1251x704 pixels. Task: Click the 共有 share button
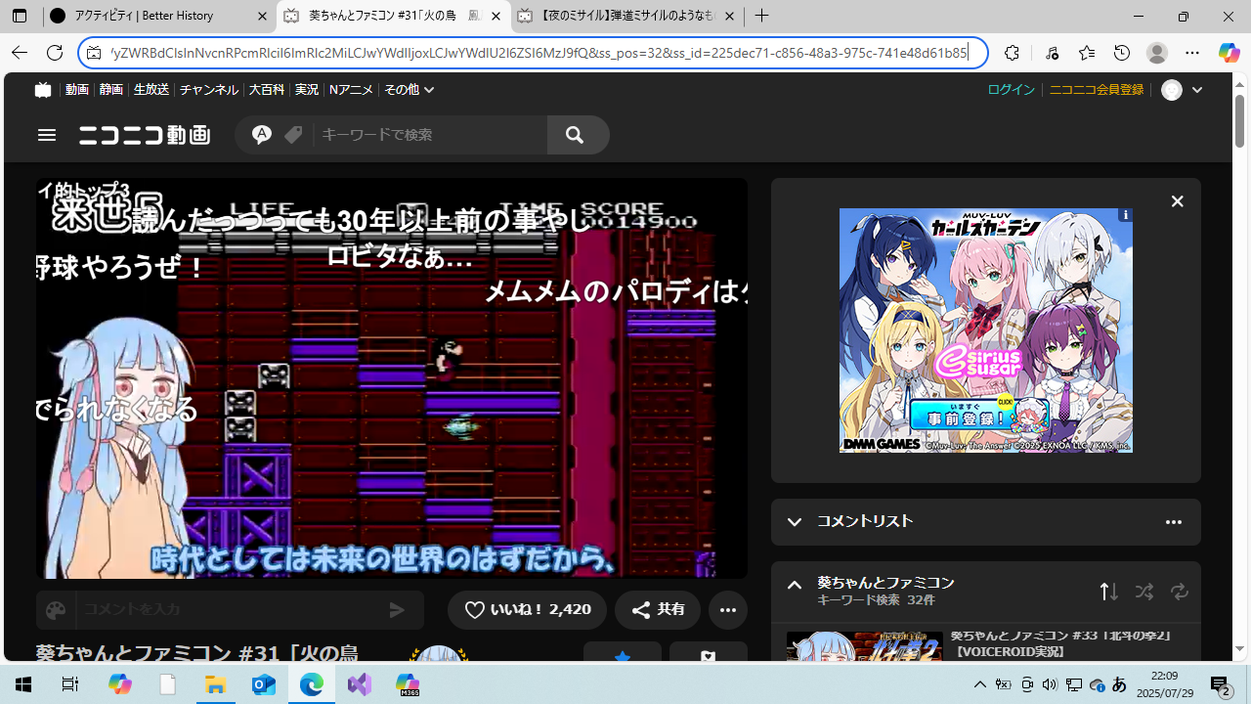[x=658, y=610]
